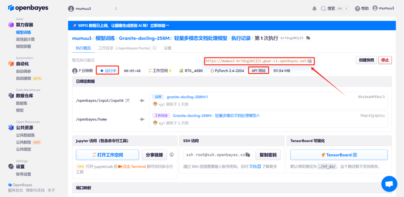
Task: Open the mumuu3 avatar in the top right
Action: 375,8
